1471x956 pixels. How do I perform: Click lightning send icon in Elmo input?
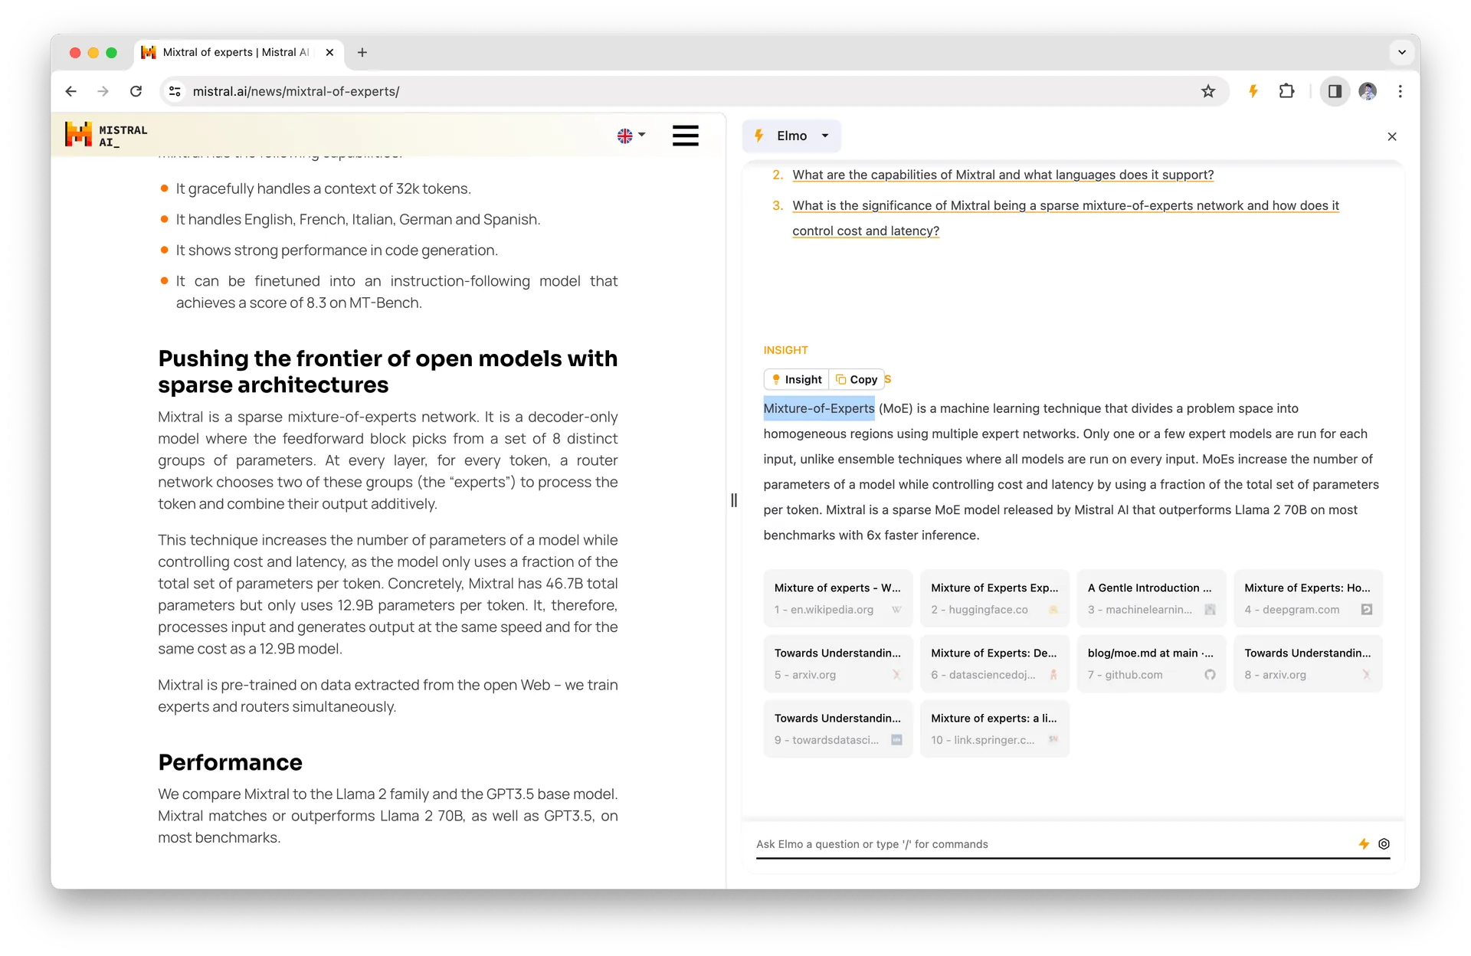click(1364, 843)
